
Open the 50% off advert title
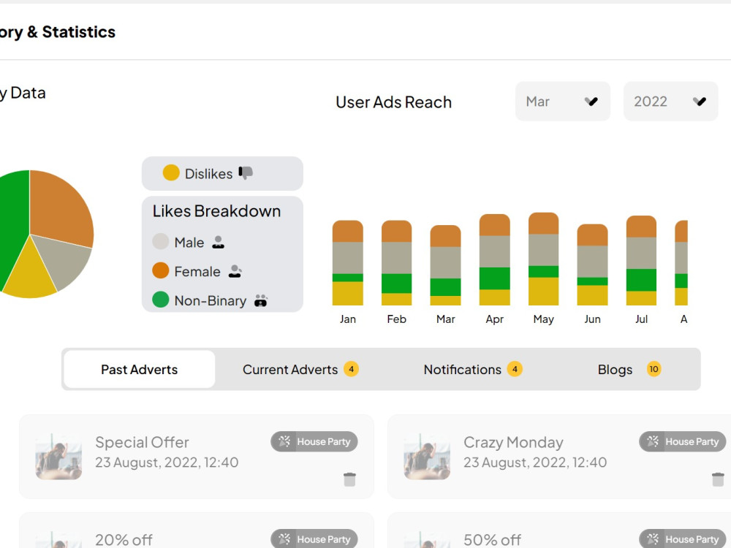pyautogui.click(x=492, y=540)
